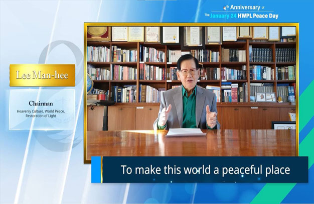
Task: Select the "Heavenly Culture, World Peace" description text
Action: 42,110
